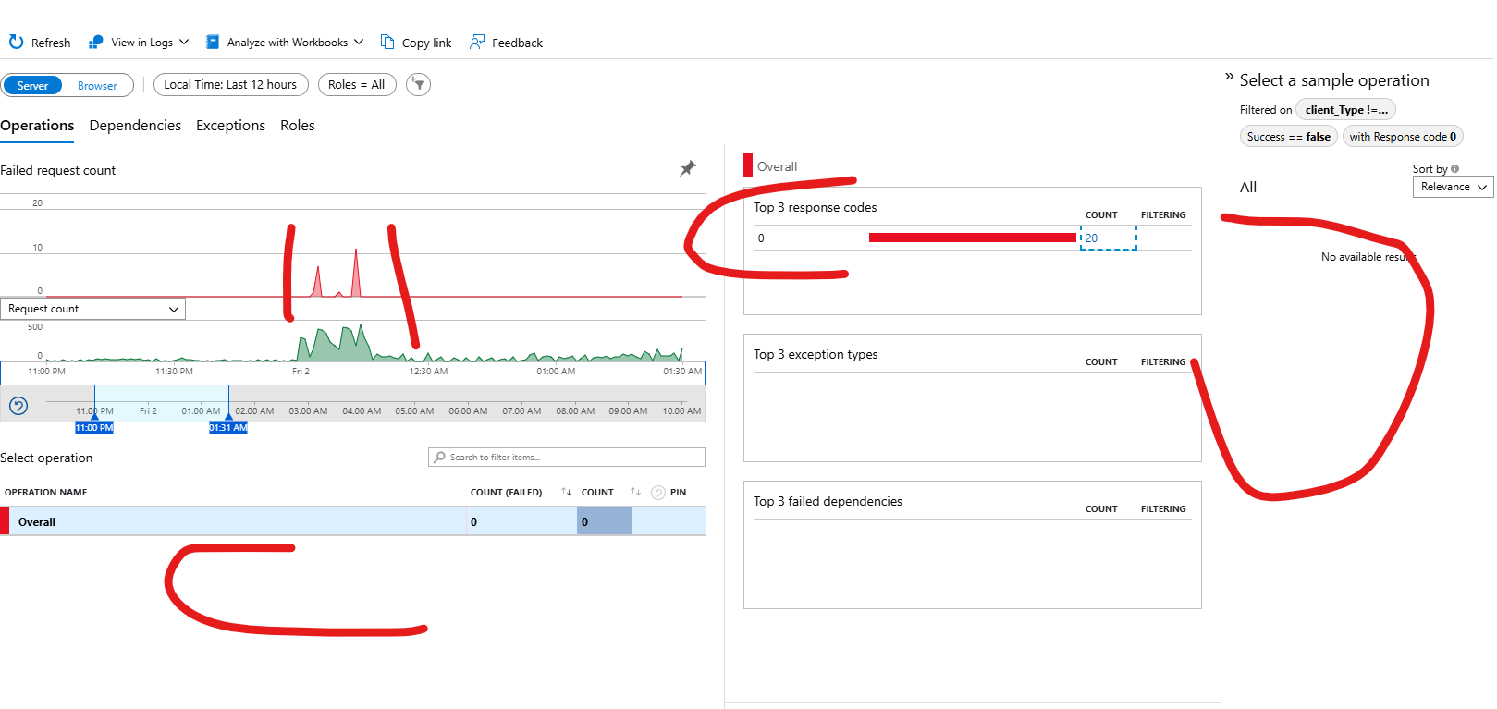Click the Feedback label
Screen dimensions: 1497x709
click(x=517, y=43)
